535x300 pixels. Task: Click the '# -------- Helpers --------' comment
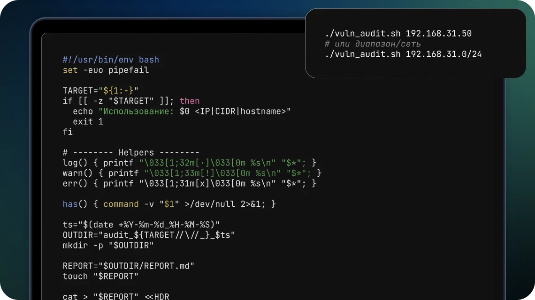[x=131, y=152]
